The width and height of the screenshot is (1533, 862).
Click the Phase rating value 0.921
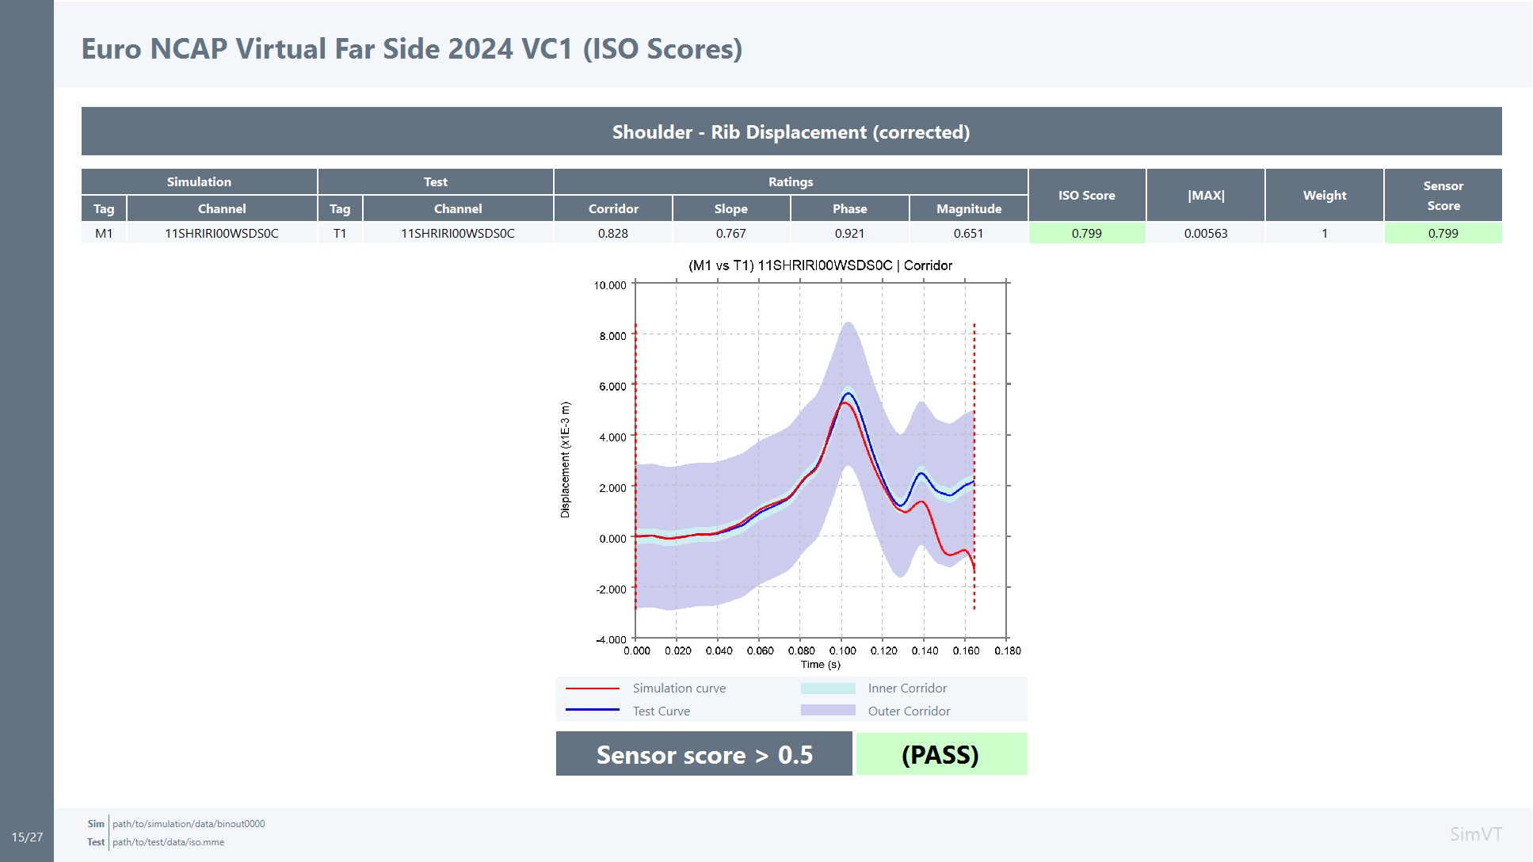[850, 233]
